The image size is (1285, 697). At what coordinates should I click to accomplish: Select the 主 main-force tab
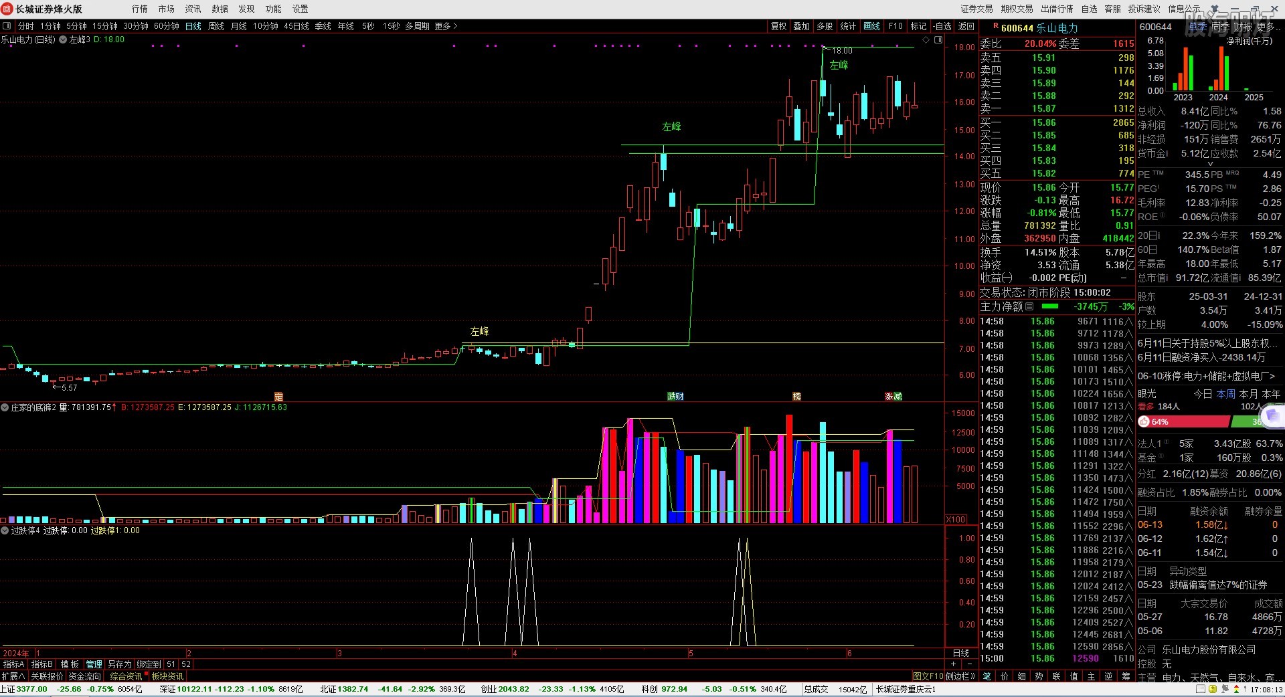pos(1092,676)
